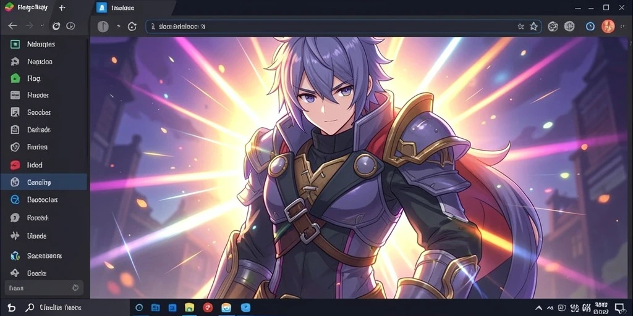Open the orange profile avatar
This screenshot has height=316, width=633.
[608, 27]
